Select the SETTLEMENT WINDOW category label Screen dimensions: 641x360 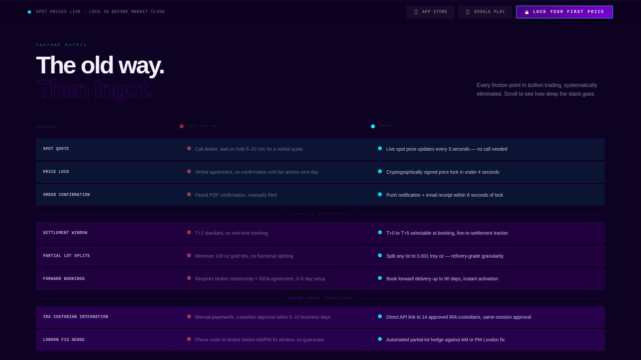click(65, 233)
